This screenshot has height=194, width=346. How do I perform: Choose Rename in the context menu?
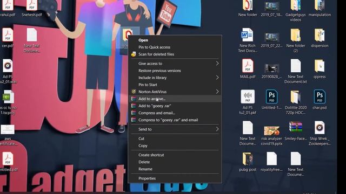click(175, 169)
